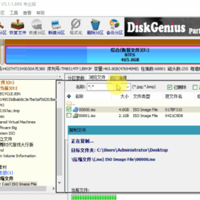Click the 4.0GB size cell
200x200 pixels.
(x=124, y=109)
